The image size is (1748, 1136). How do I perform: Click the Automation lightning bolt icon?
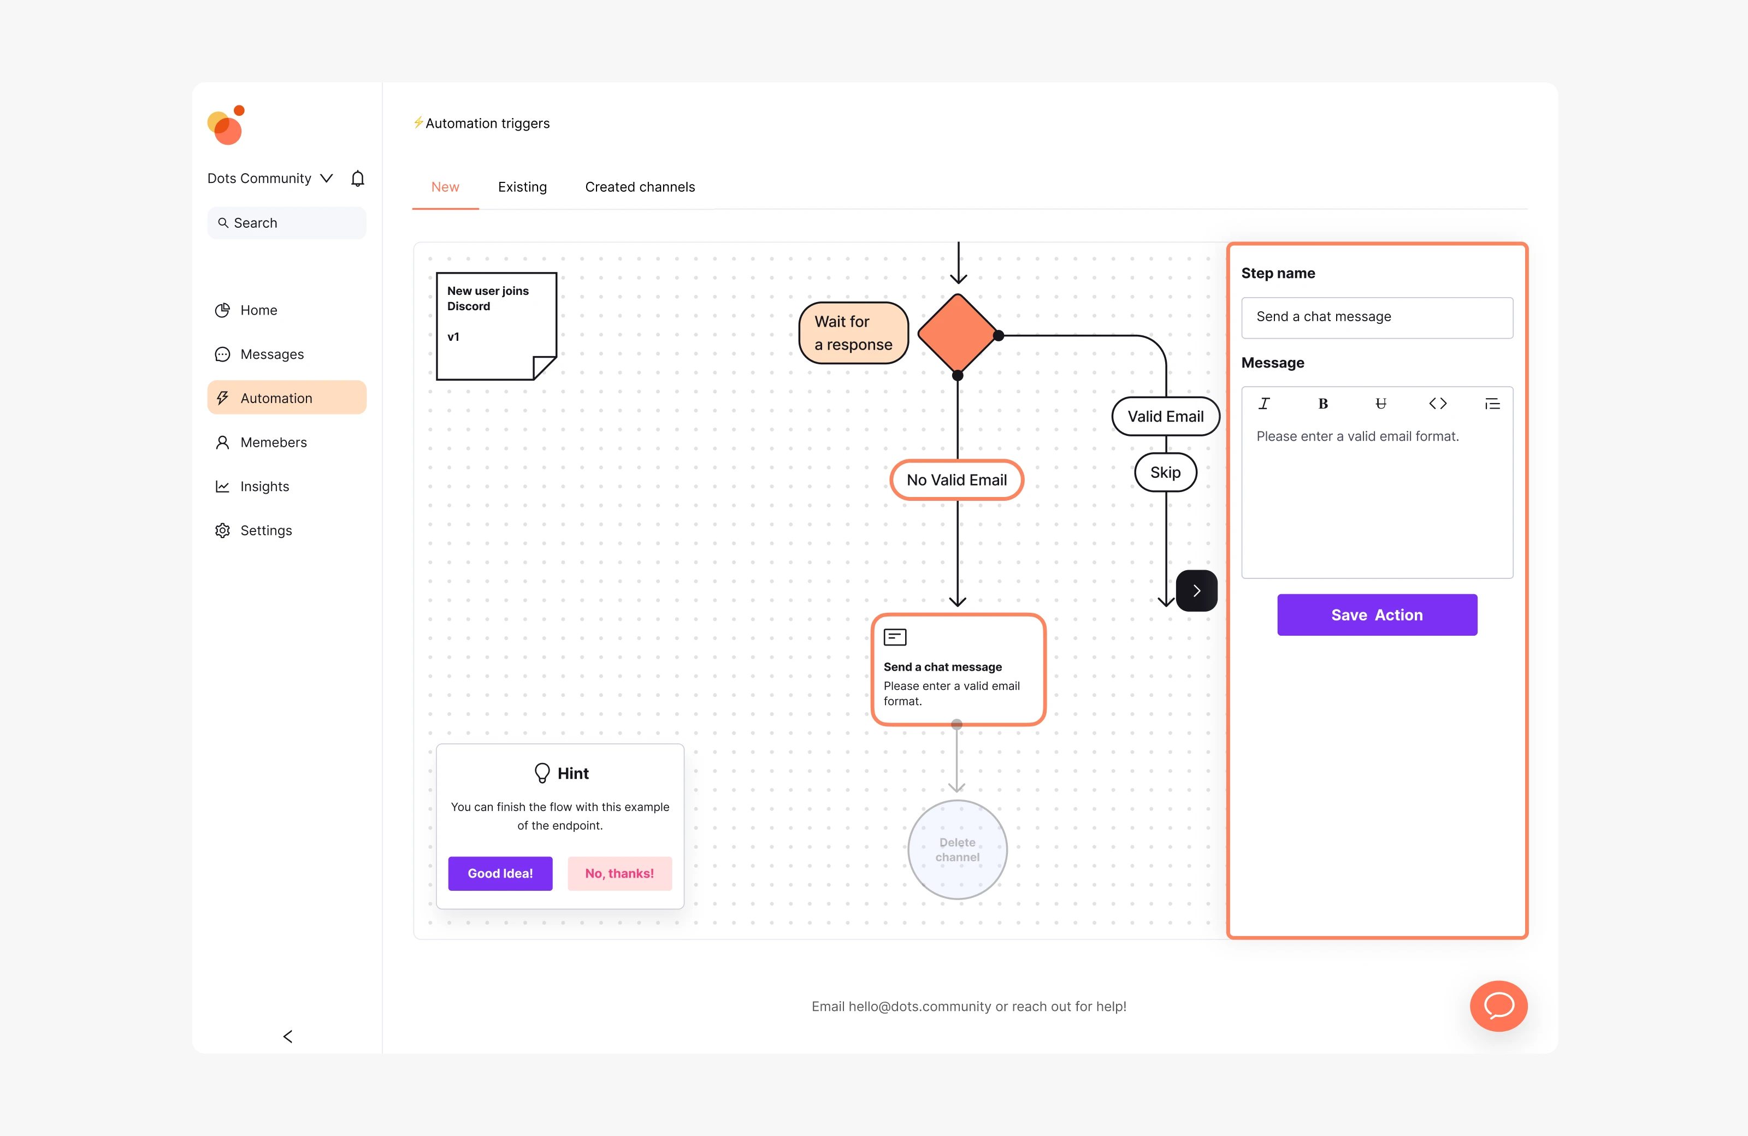tap(222, 398)
